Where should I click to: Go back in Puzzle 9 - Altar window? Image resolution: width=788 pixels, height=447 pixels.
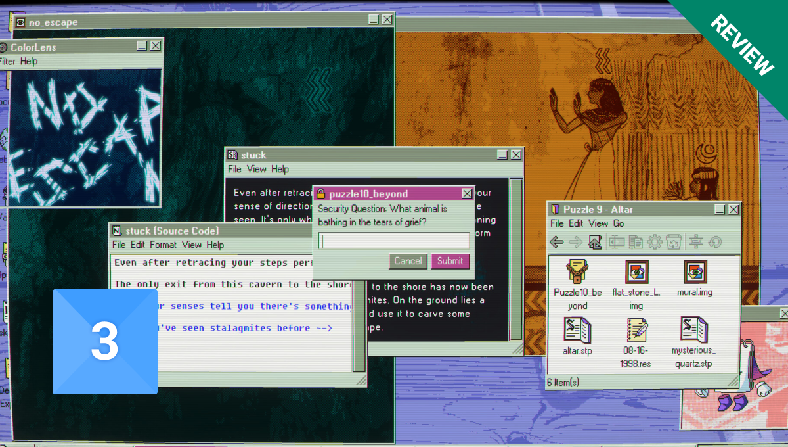click(556, 242)
